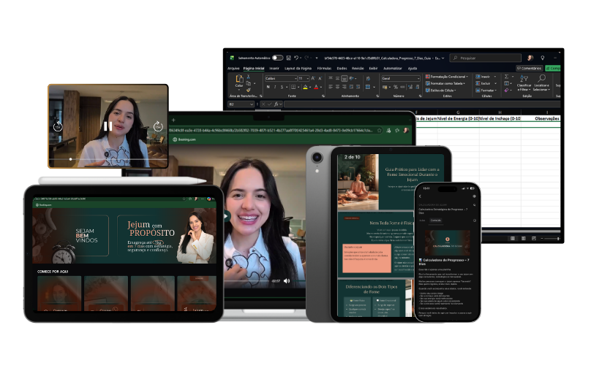Toggle Salvamento Automático switch in Excel
591x368 pixels.
[277, 58]
